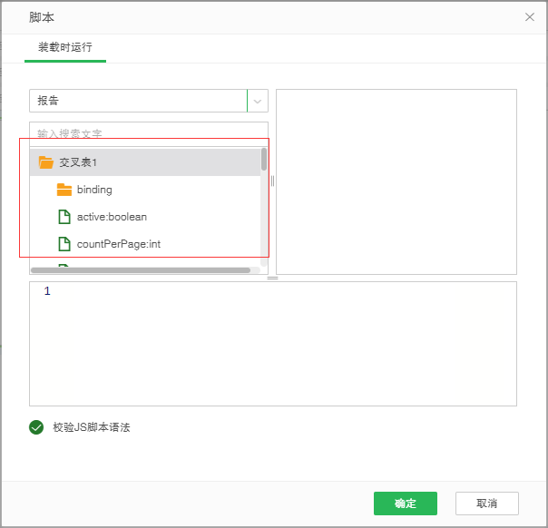The width and height of the screenshot is (548, 528).
Task: Click the 交叉表1 folder icon
Action: (x=46, y=162)
